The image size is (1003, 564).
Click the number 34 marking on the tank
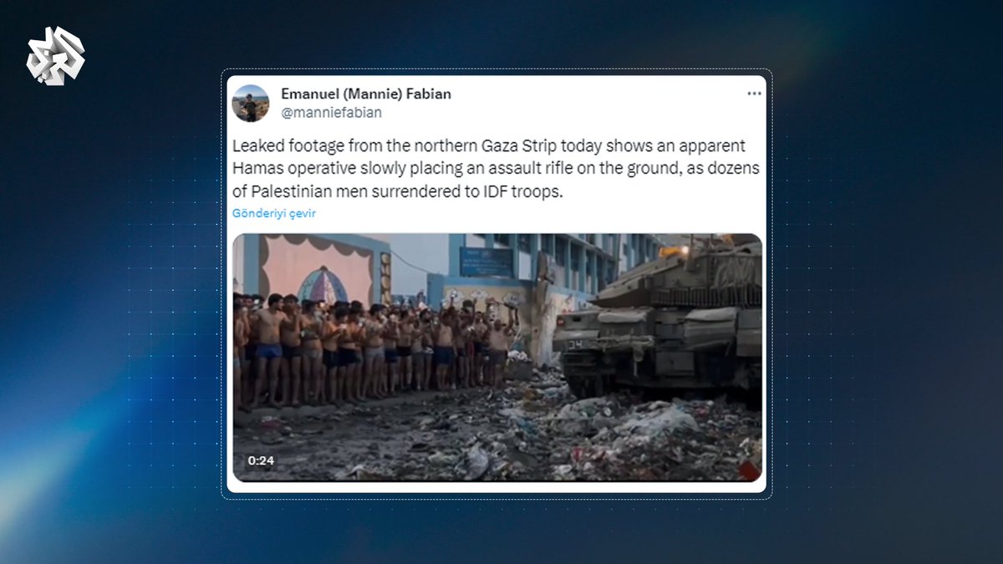click(577, 343)
